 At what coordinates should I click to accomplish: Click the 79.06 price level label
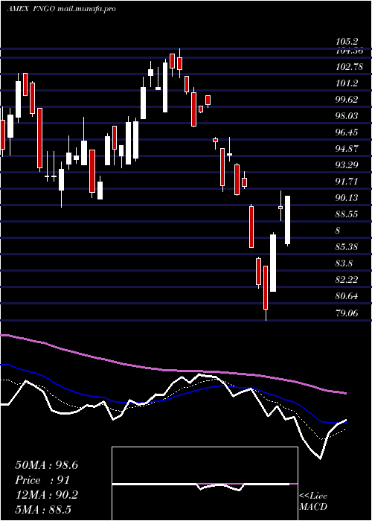pyautogui.click(x=347, y=313)
